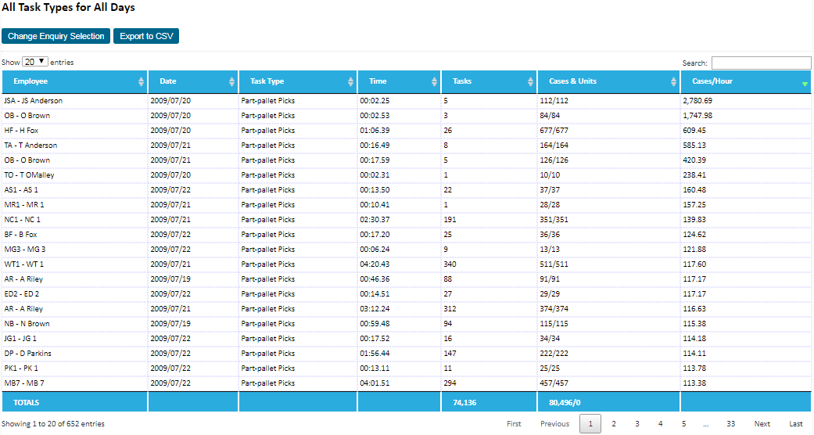
Task: Select employee MB7 - MB 7
Action: point(24,383)
